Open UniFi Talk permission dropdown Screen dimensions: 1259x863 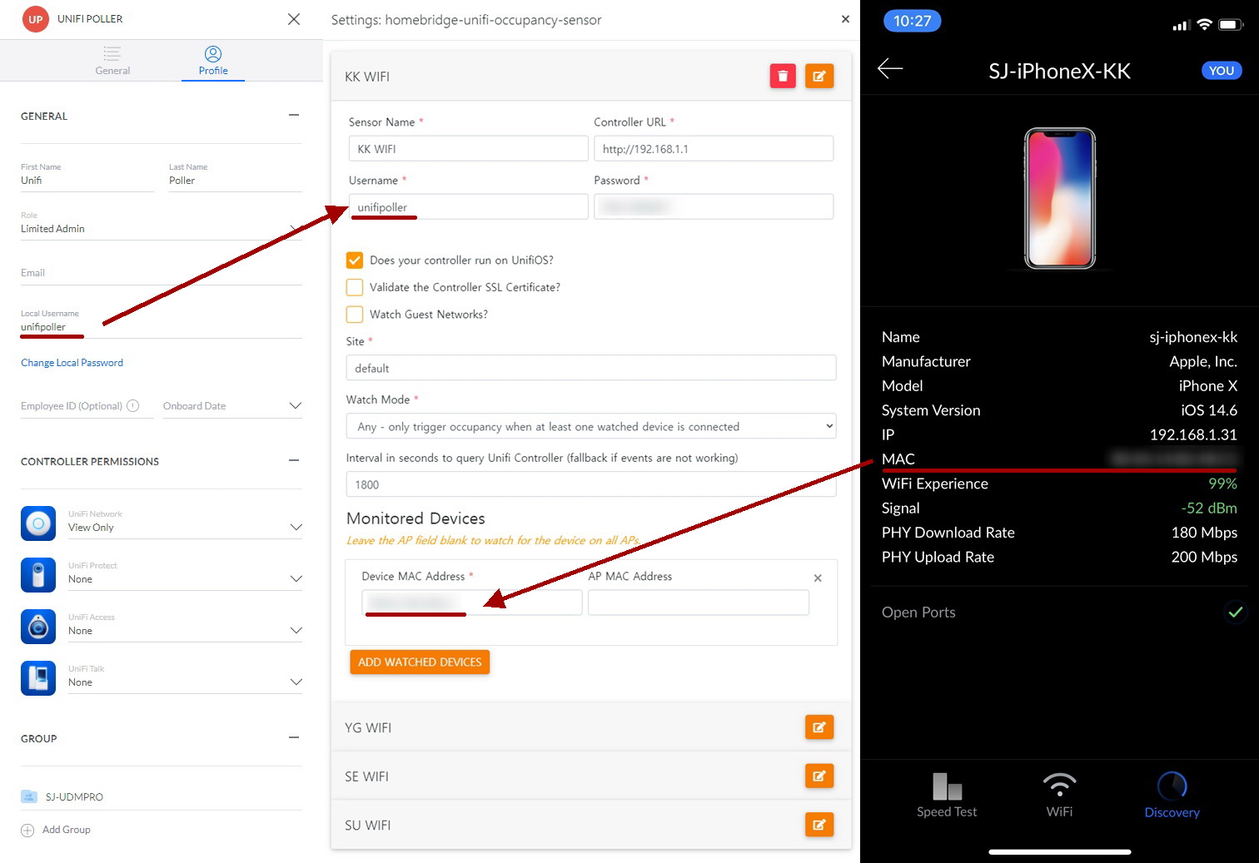(x=185, y=682)
